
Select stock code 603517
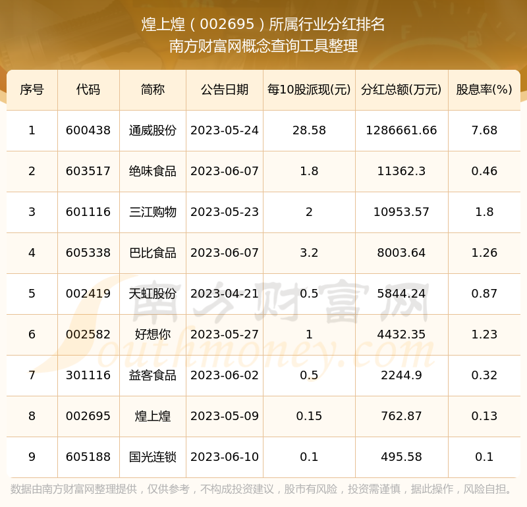pos(88,171)
